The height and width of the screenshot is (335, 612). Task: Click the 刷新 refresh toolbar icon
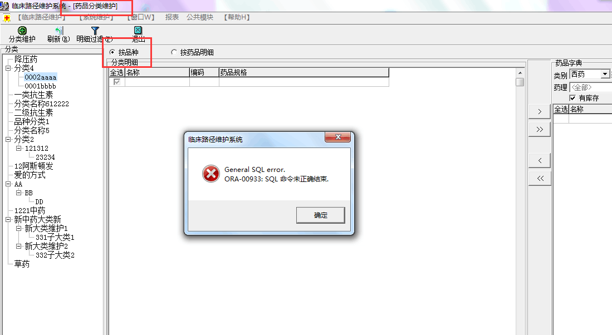click(x=58, y=31)
